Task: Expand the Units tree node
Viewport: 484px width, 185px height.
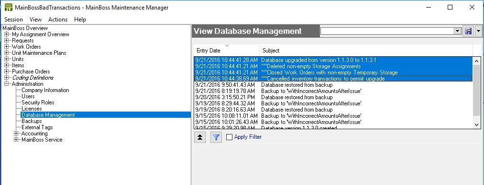Action: [7, 59]
